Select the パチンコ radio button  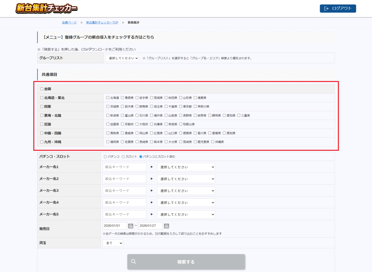[x=105, y=157]
